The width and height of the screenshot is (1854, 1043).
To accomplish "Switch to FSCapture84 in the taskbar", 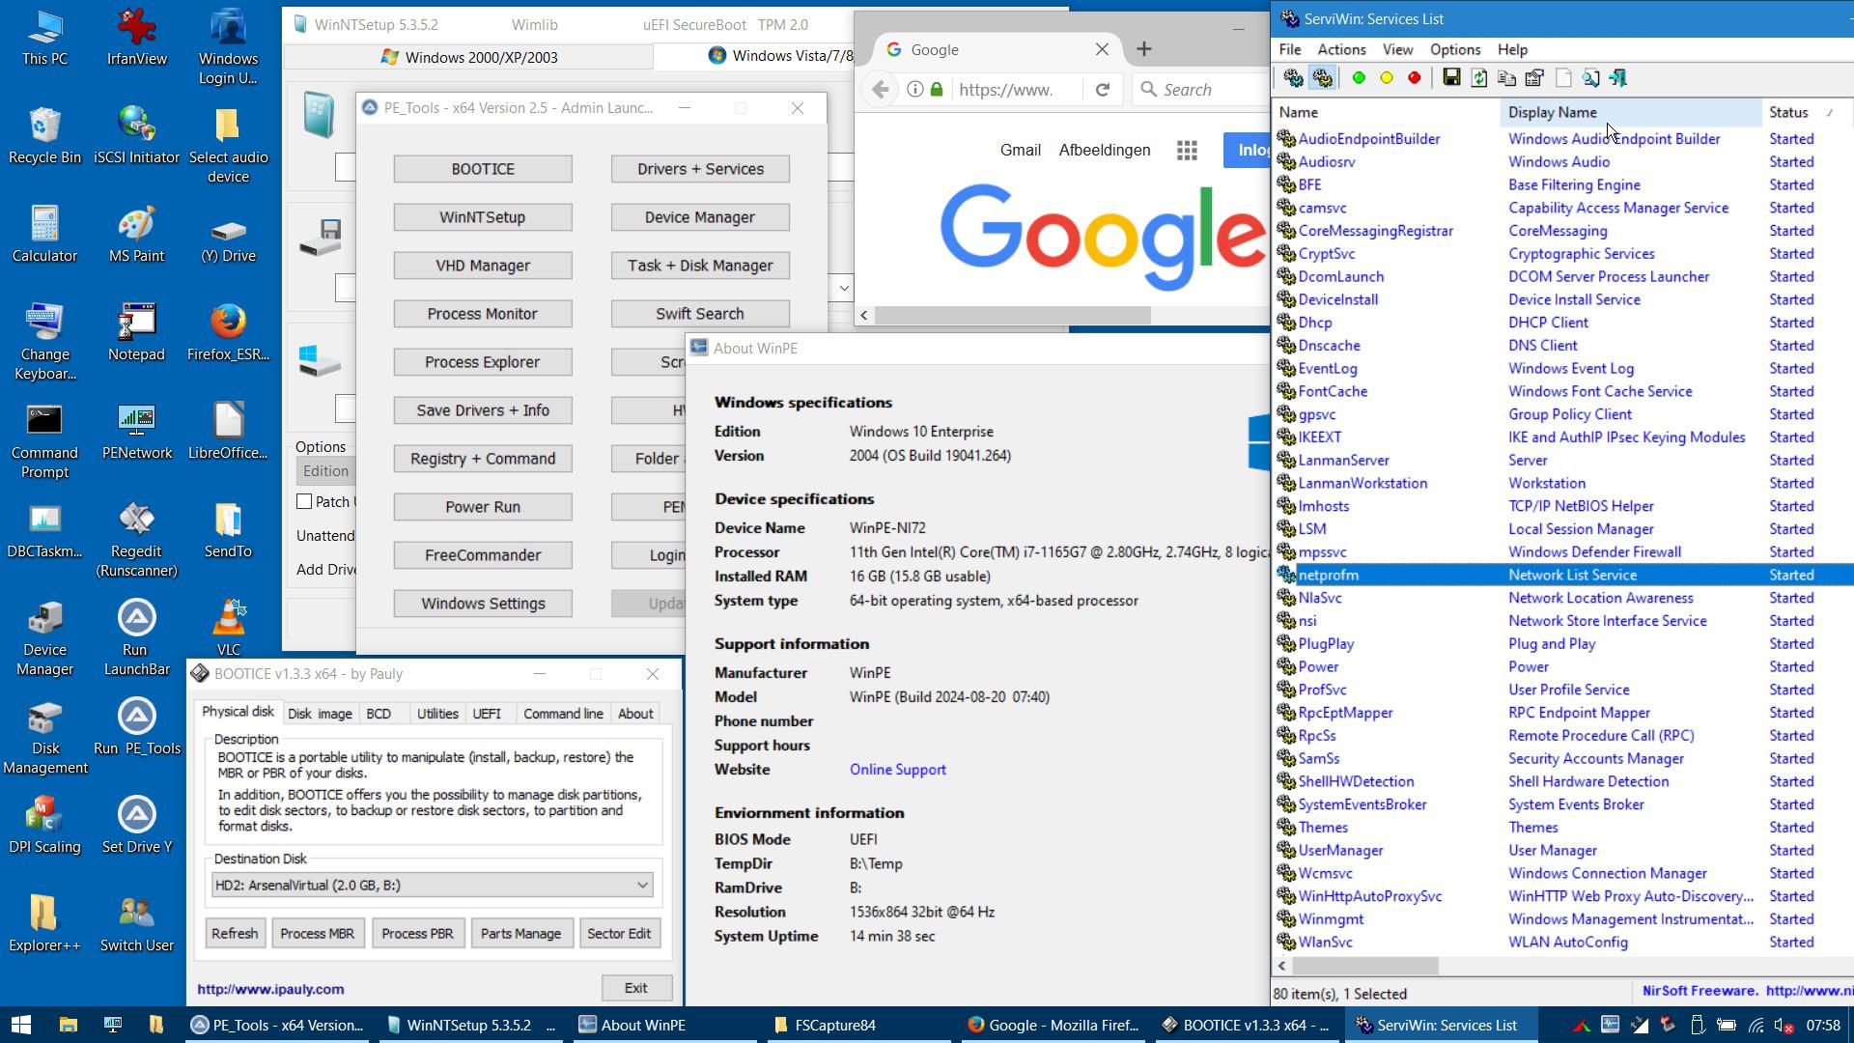I will pyautogui.click(x=857, y=1025).
